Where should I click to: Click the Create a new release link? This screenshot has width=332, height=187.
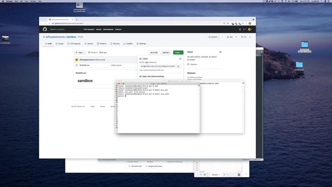click(195, 79)
